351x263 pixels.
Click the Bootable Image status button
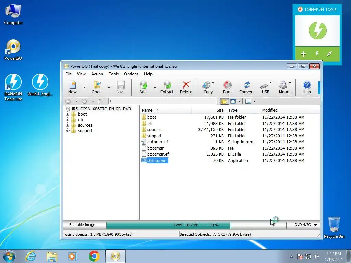(82, 225)
